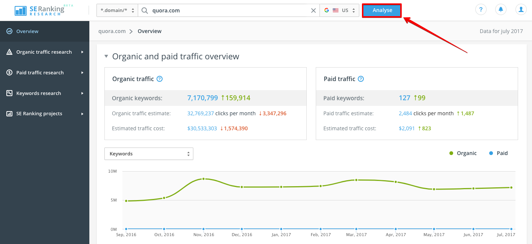Open the $2,091 paid traffic cost link
This screenshot has width=532, height=244.
(x=407, y=128)
